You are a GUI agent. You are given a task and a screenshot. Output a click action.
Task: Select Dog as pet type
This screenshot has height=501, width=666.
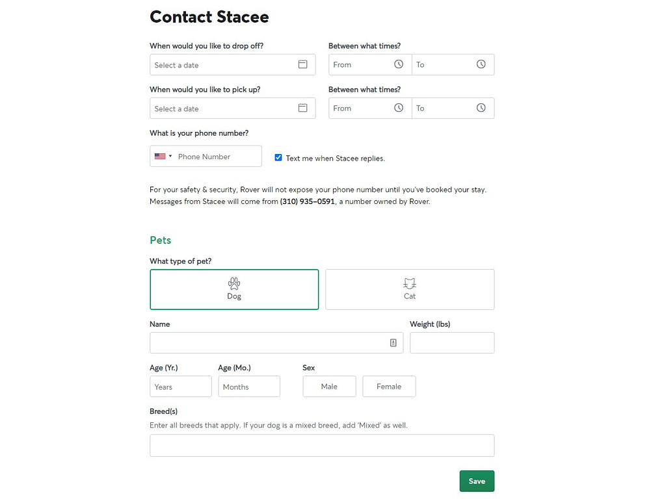tap(234, 289)
